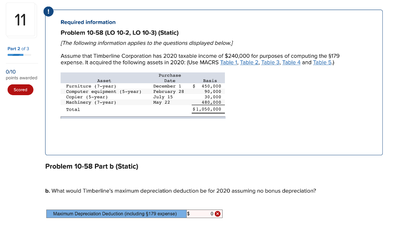This screenshot has width=395, height=235.
Task: Click the 'Problem 10-58 (LO 10-2, LO 10-3) (Static)' title
Action: (120, 33)
